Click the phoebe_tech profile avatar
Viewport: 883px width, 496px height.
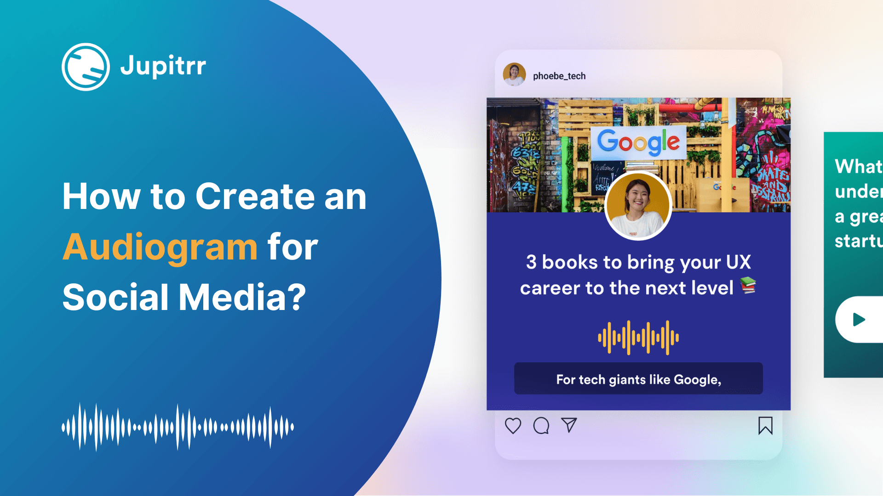pyautogui.click(x=511, y=75)
